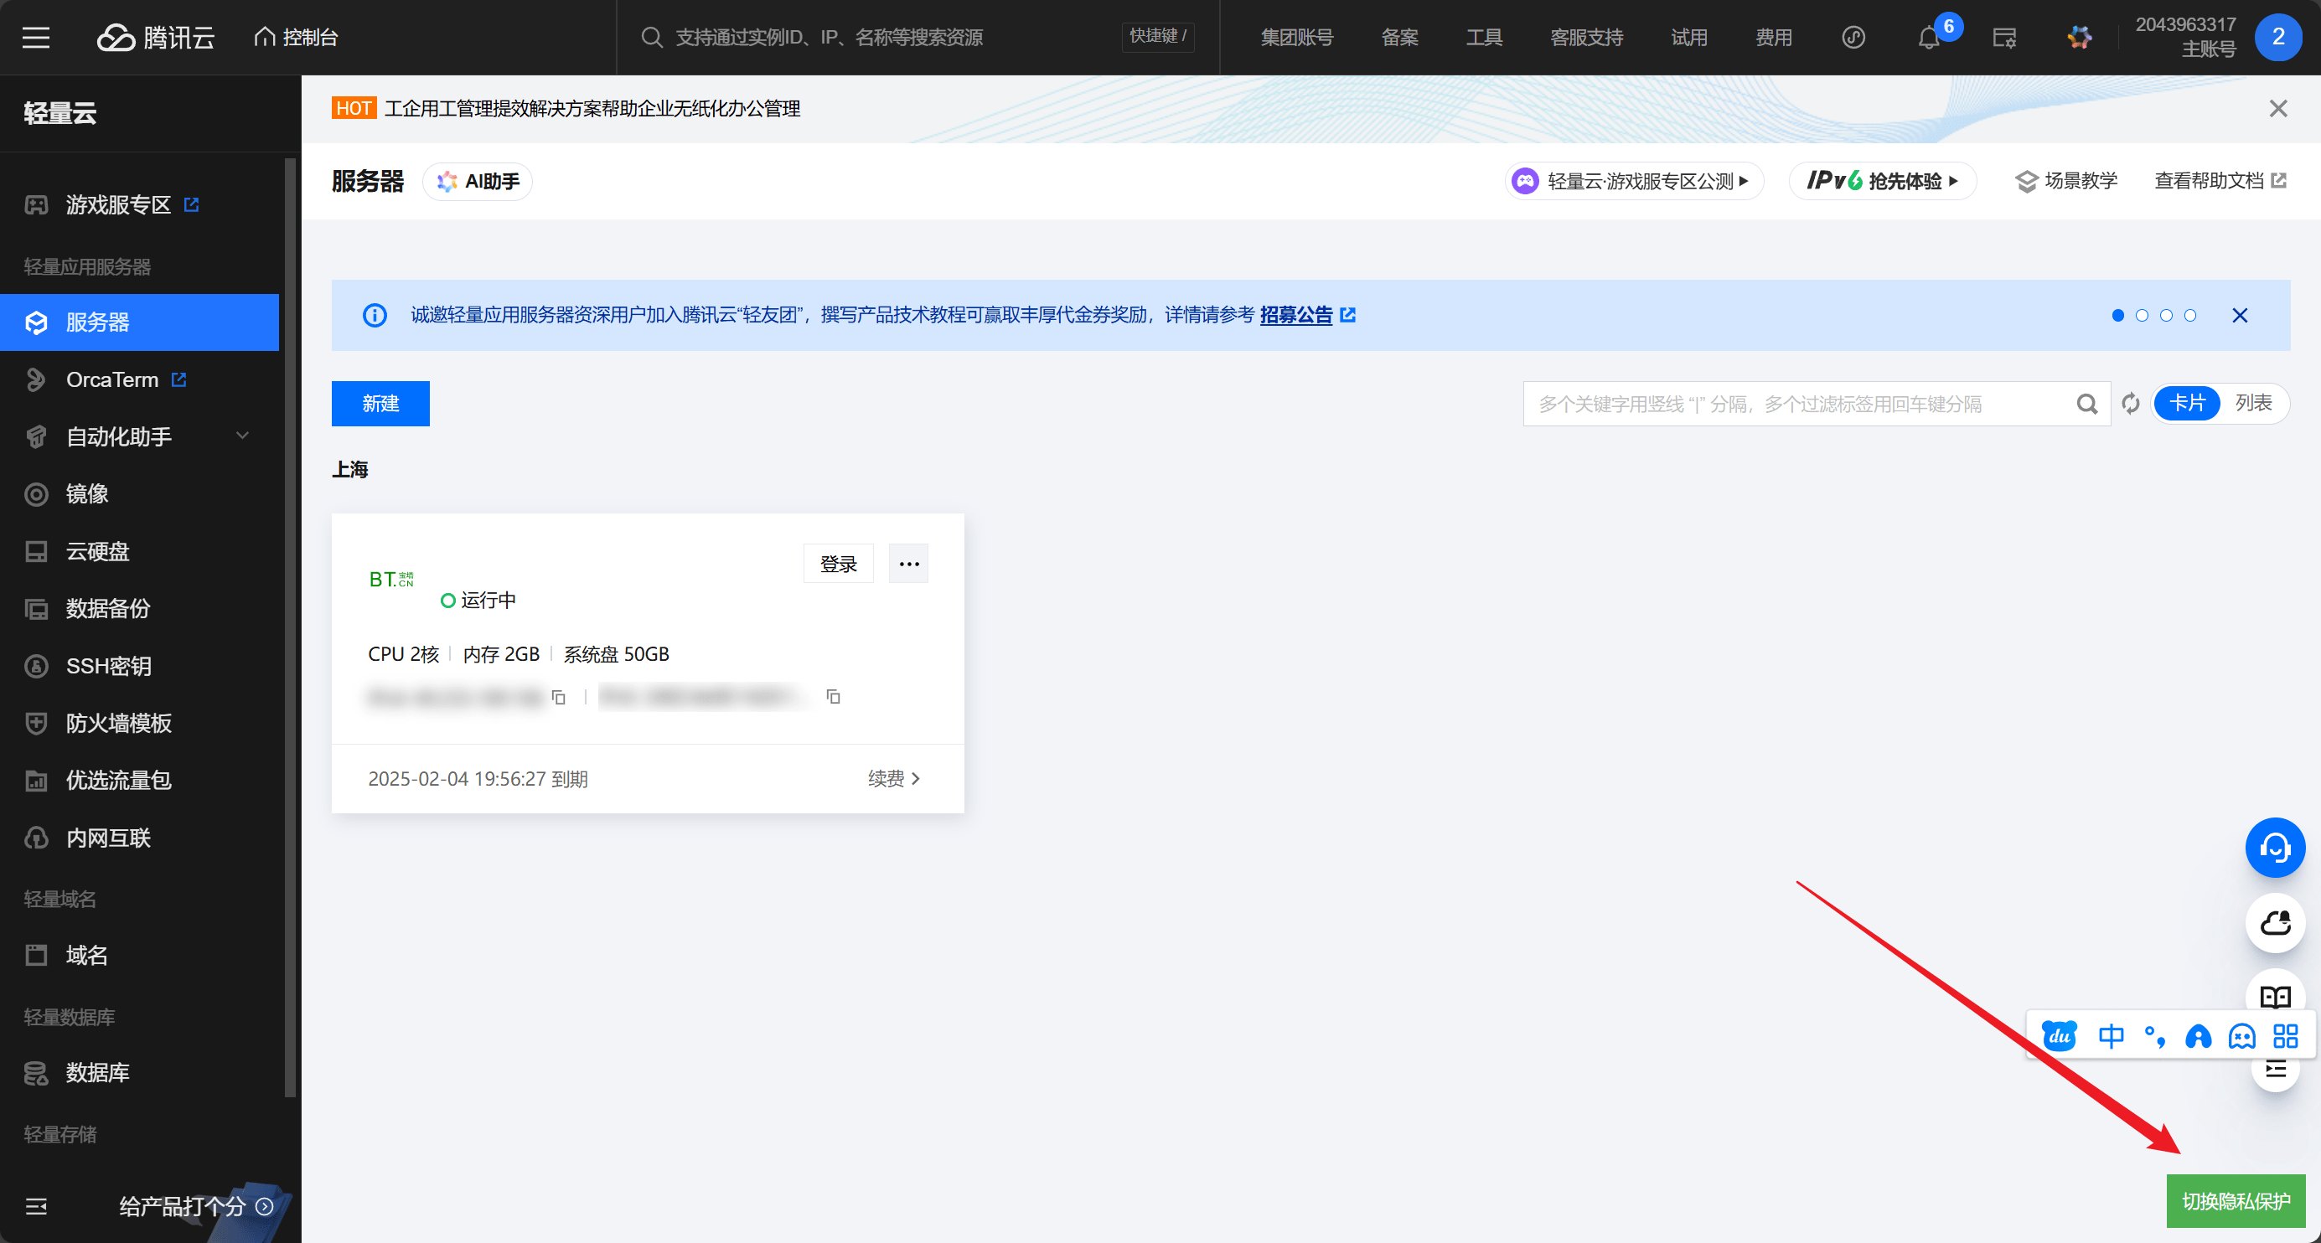Viewport: 2321px width, 1243px height.
Task: Open the 轻量云·游戏服专区公测 promo dropdown
Action: (x=1634, y=181)
